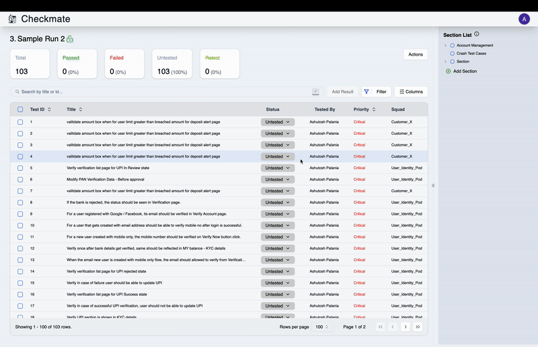This screenshot has width=538, height=347.
Task: Open the user avatar menu
Action: pyautogui.click(x=524, y=19)
